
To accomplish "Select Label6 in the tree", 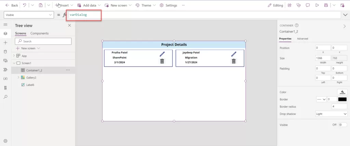I will 30,85.
